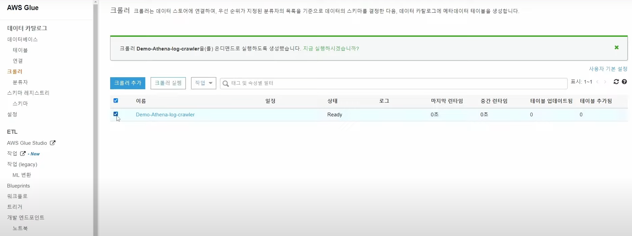632x236 pixels.
Task: Open 설정 in the sidebar
Action: pyautogui.click(x=12, y=114)
